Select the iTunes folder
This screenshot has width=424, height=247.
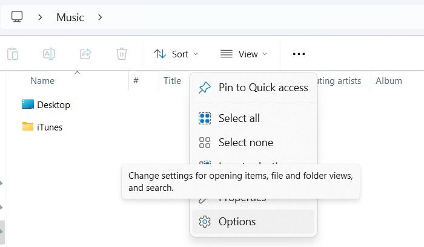coord(42,127)
